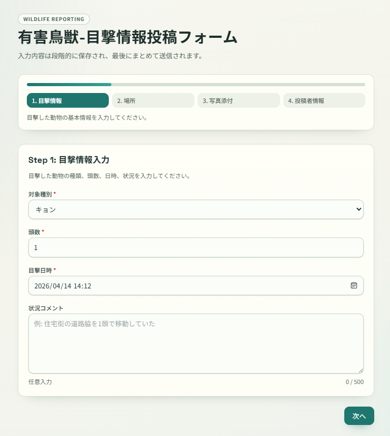This screenshot has width=390, height=436.
Task: Click the step progress bar
Action: pyautogui.click(x=196, y=84)
